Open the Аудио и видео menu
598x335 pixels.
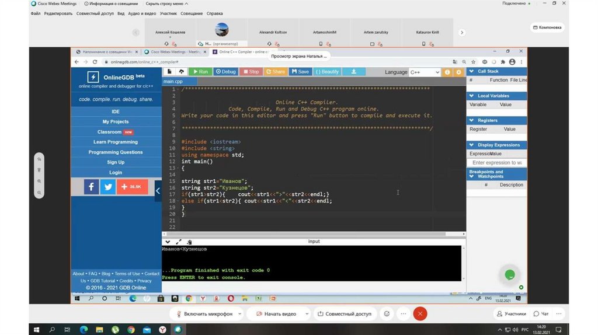(x=142, y=13)
